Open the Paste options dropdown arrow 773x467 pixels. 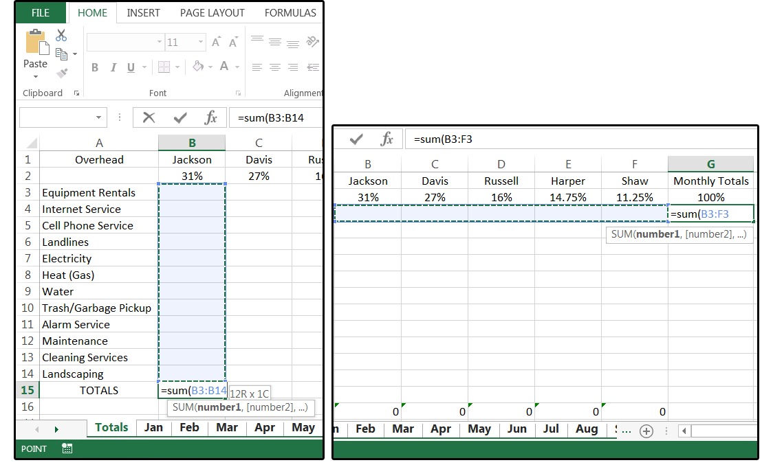coord(36,77)
